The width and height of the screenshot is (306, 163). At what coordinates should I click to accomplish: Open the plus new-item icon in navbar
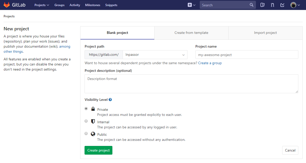(x=190, y=5)
